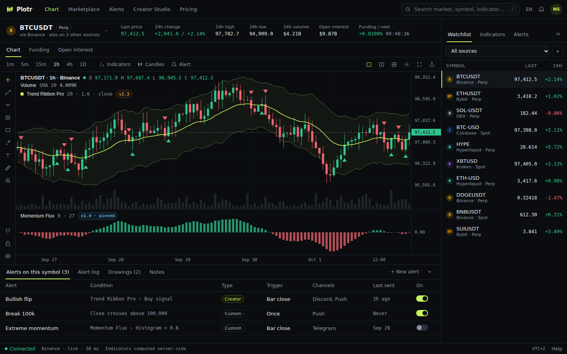Click the Trend Ribbon Pro color swatch
The height and width of the screenshot is (354, 567).
coord(22,94)
